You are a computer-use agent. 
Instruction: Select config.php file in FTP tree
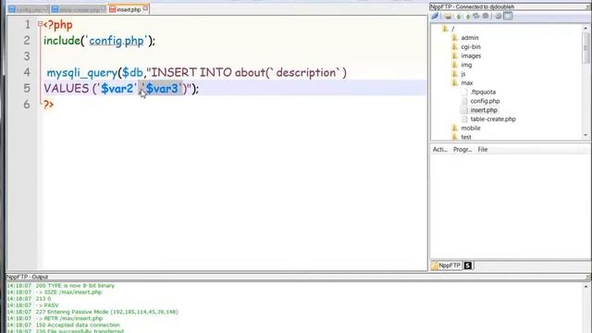(485, 101)
